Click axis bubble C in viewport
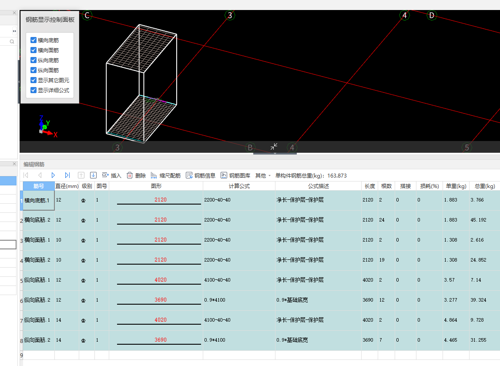500x366 pixels. coord(87,15)
